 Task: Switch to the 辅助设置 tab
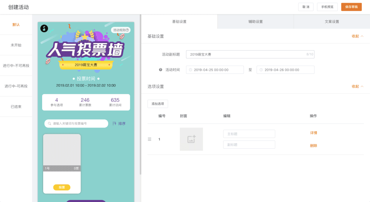point(255,21)
